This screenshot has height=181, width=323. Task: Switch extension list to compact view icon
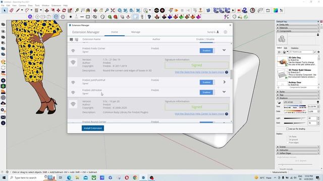(x=76, y=39)
